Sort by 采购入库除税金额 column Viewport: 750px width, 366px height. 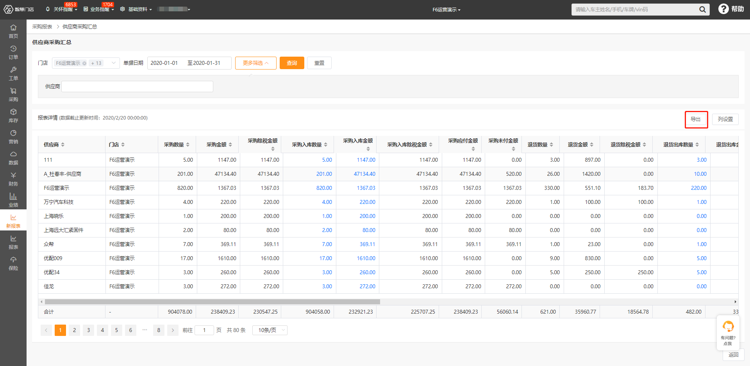[431, 145]
